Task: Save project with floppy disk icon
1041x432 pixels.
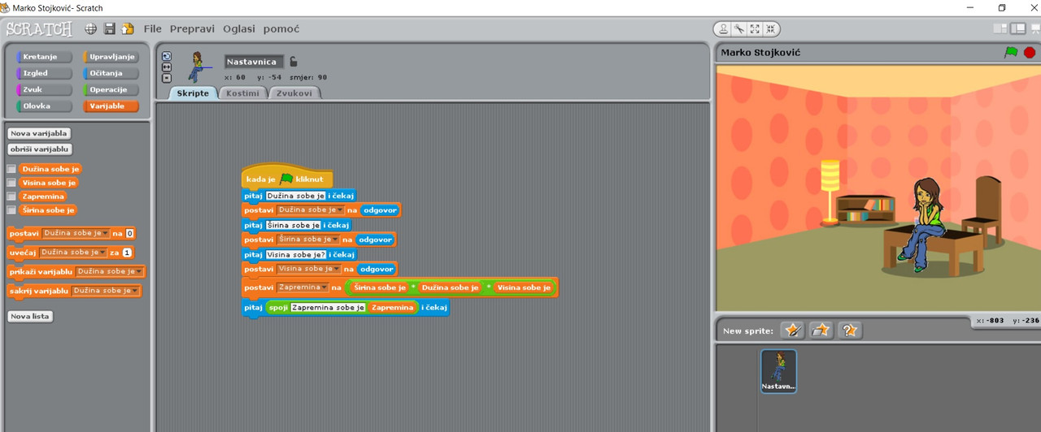Action: pos(110,28)
